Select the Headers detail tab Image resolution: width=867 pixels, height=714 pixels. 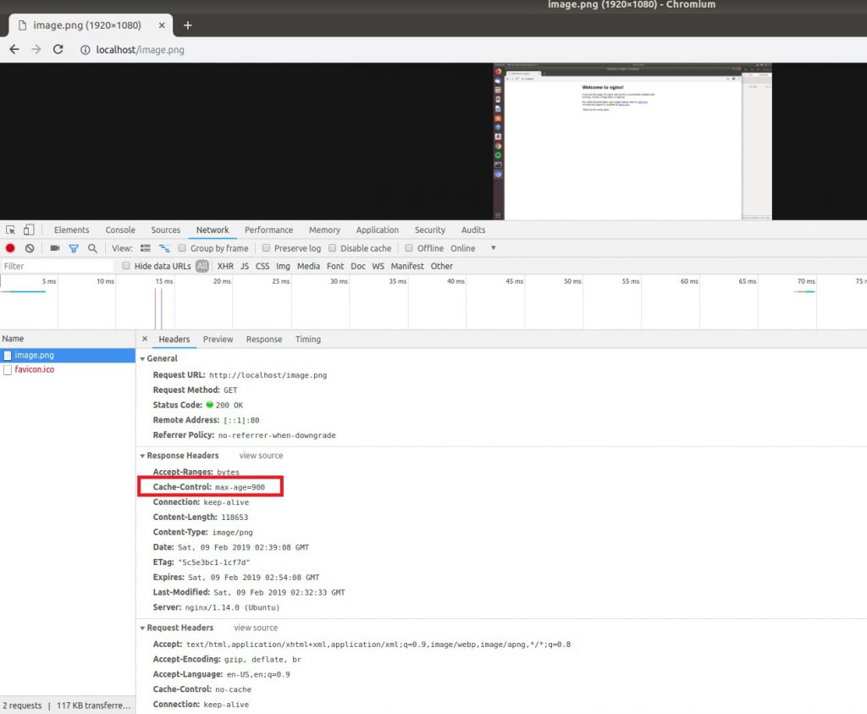click(x=174, y=340)
